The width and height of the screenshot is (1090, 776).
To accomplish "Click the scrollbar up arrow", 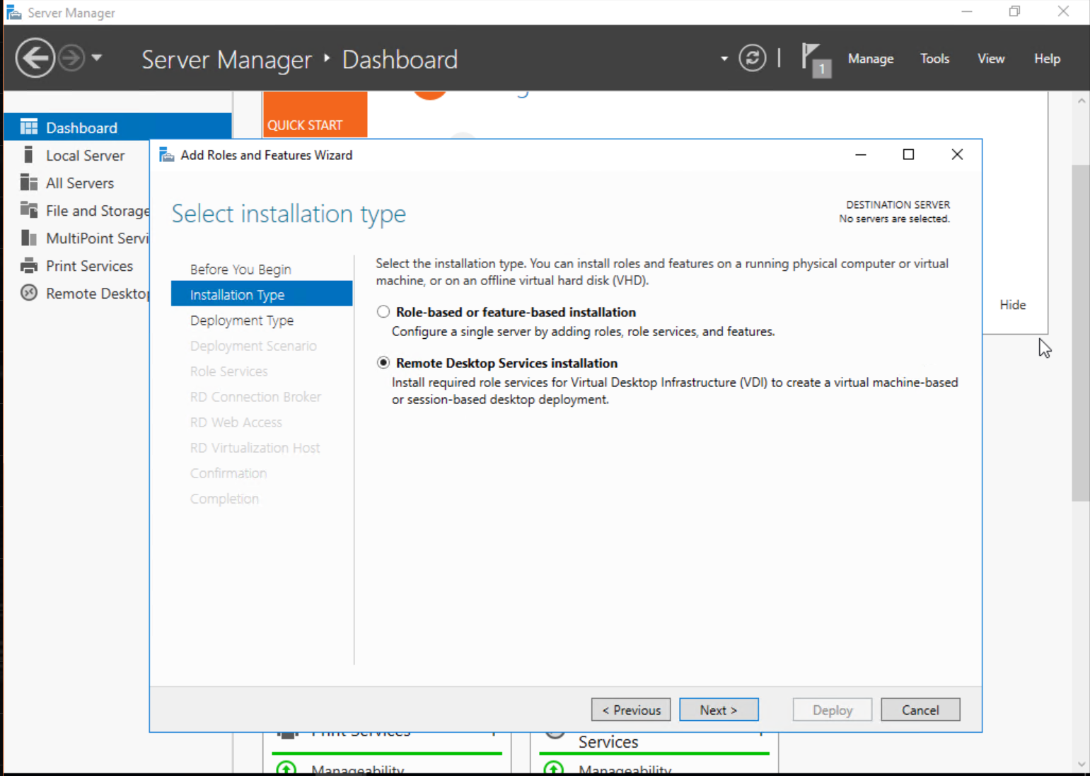I will (1081, 101).
